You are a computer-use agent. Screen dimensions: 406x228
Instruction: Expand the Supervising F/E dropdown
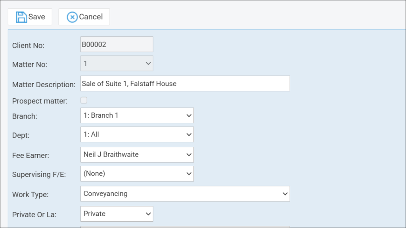pyautogui.click(x=137, y=173)
